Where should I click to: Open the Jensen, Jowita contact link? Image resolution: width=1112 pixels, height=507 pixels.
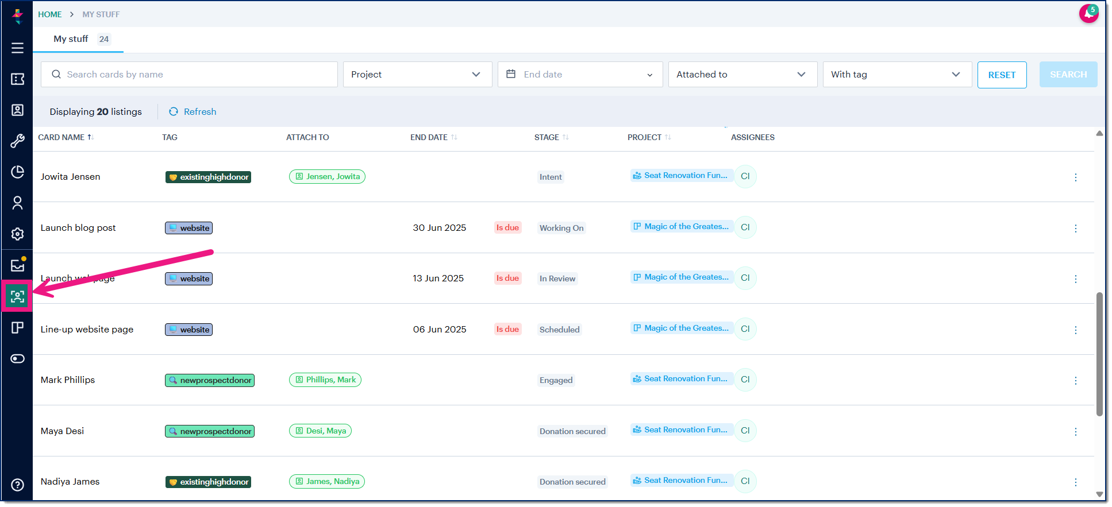[x=327, y=176]
